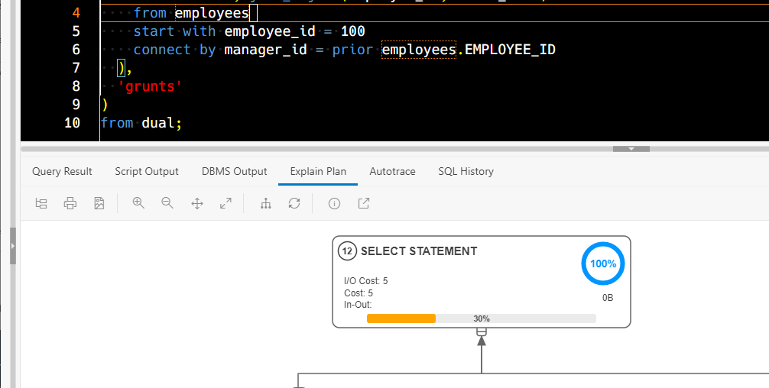Click the 100% cost circle indicator
Viewport: 769px width, 388px height.
pos(603,264)
